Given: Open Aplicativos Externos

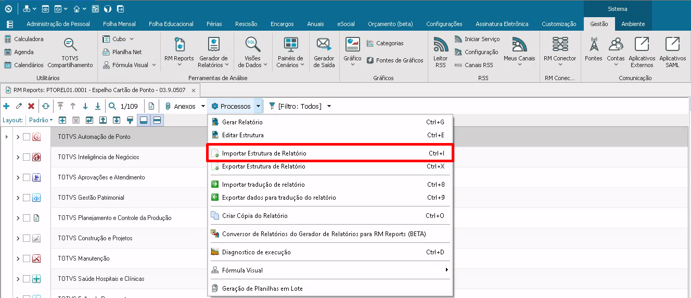Looking at the screenshot, I should pos(642,53).
